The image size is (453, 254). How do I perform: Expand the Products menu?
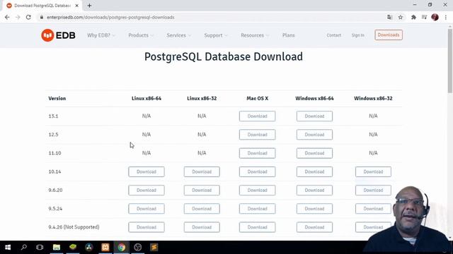(141, 35)
